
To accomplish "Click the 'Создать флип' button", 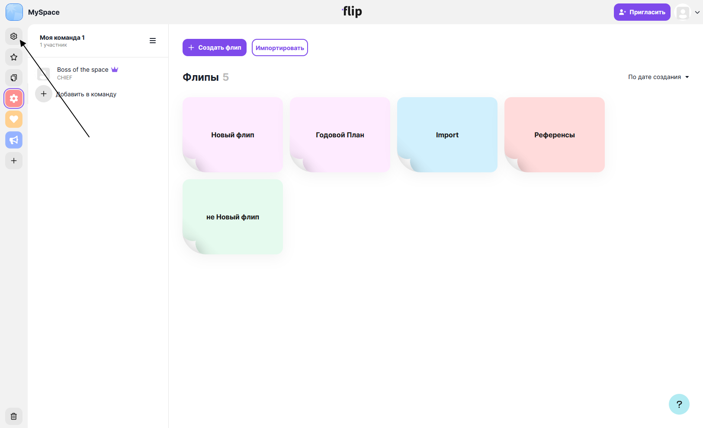I will pyautogui.click(x=215, y=48).
